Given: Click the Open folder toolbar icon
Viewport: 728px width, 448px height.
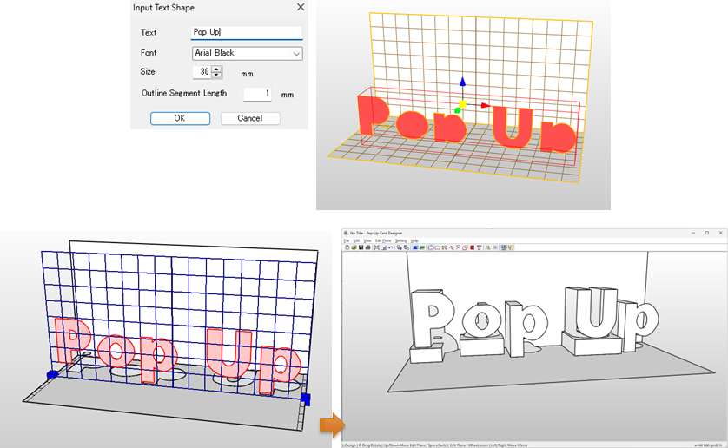Looking at the screenshot, I should [x=354, y=247].
